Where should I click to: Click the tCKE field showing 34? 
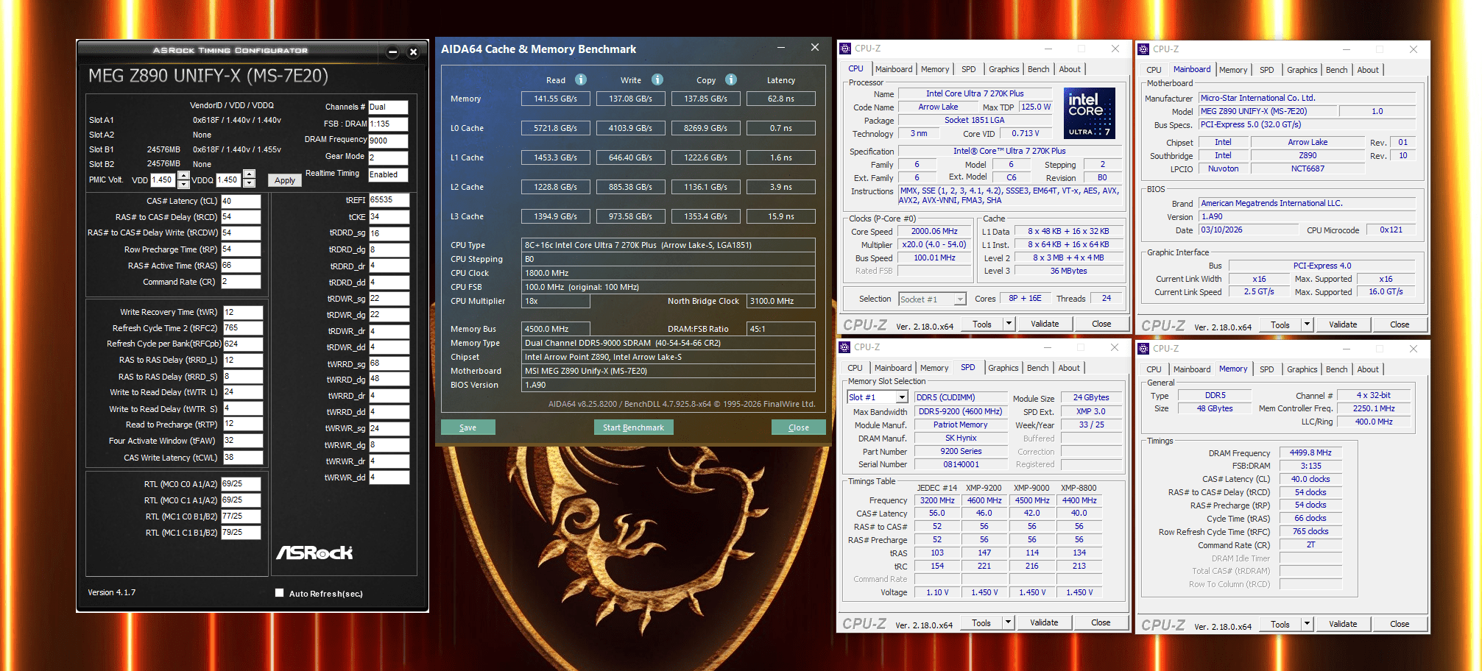click(x=389, y=217)
